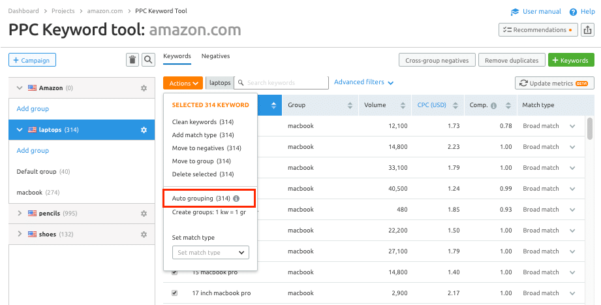This screenshot has width=601, height=305.
Task: Switch to the Negatives tab
Action: tap(215, 56)
